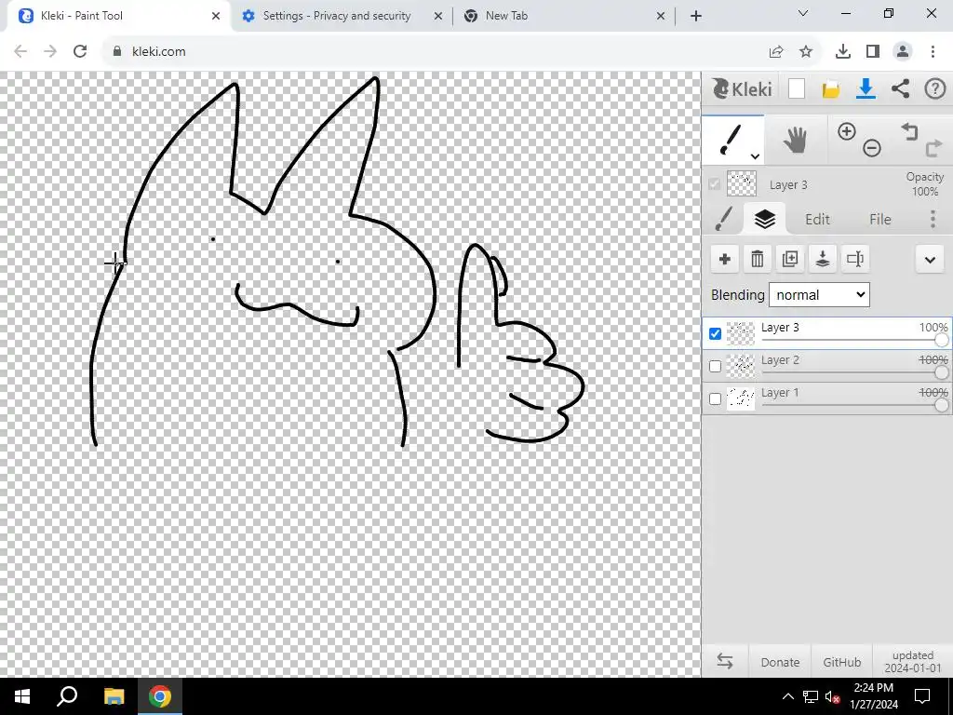Redo the undone stroke
Image resolution: width=953 pixels, height=715 pixels.
tap(933, 148)
